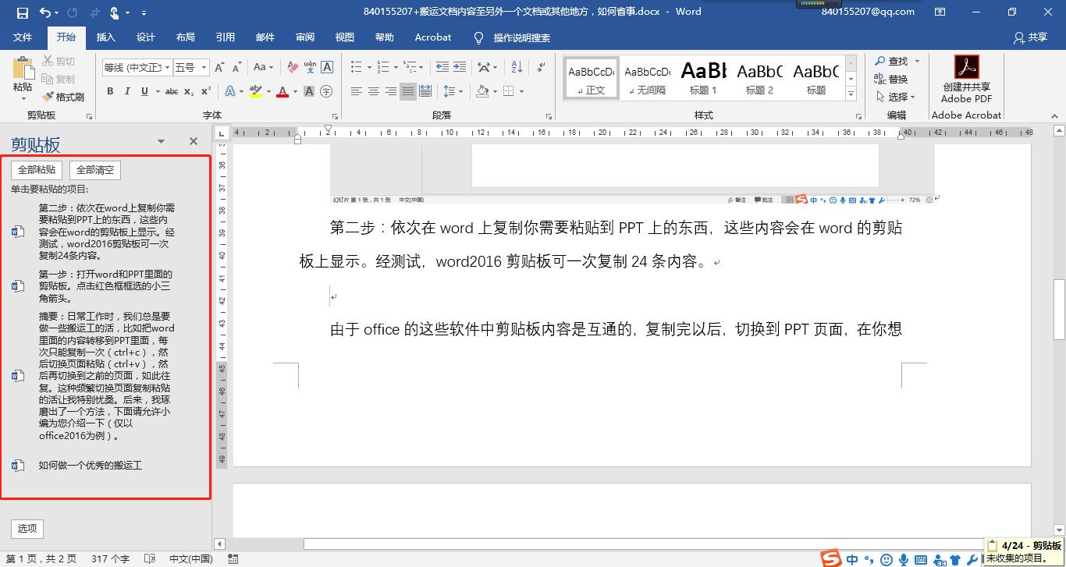The height and width of the screenshot is (567, 1066).
Task: Click the spell check icon in status bar
Action: click(147, 560)
